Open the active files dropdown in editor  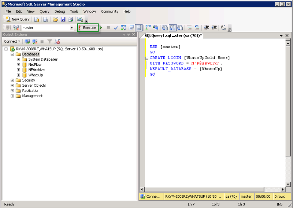point(281,35)
